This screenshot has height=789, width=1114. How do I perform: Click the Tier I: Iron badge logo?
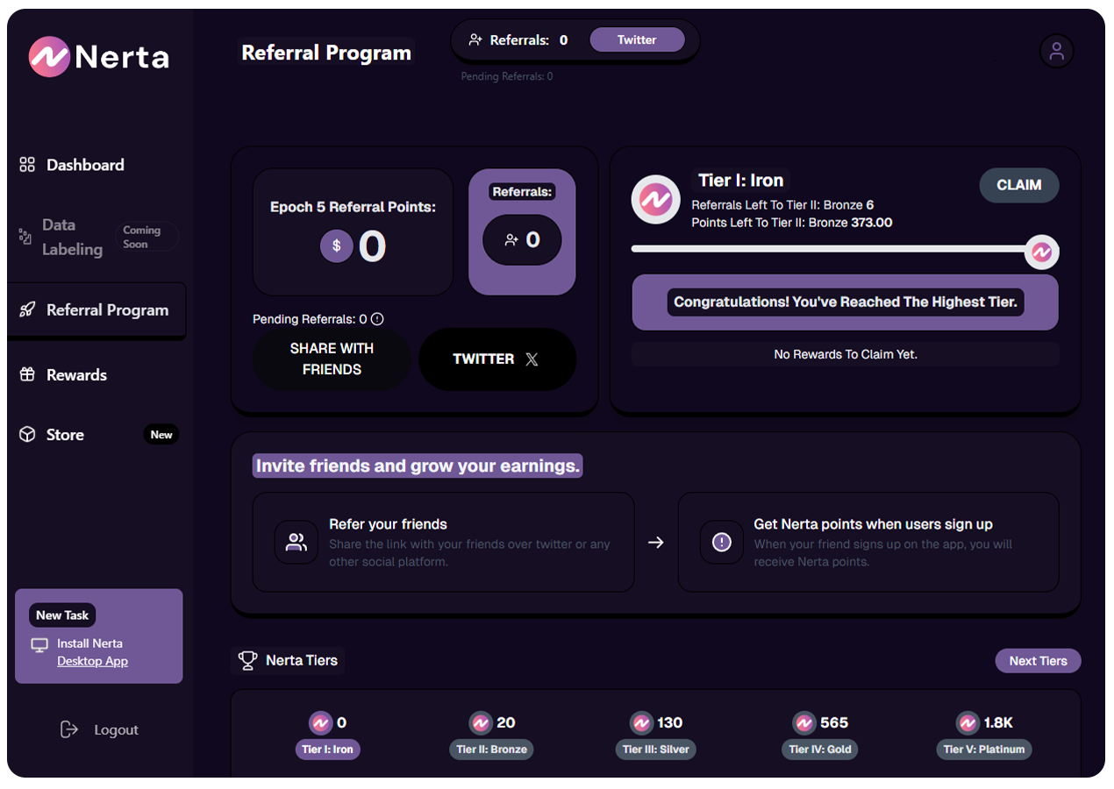(x=657, y=200)
